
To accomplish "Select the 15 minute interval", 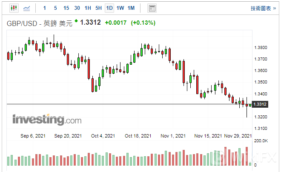I will (x=66, y=8).
